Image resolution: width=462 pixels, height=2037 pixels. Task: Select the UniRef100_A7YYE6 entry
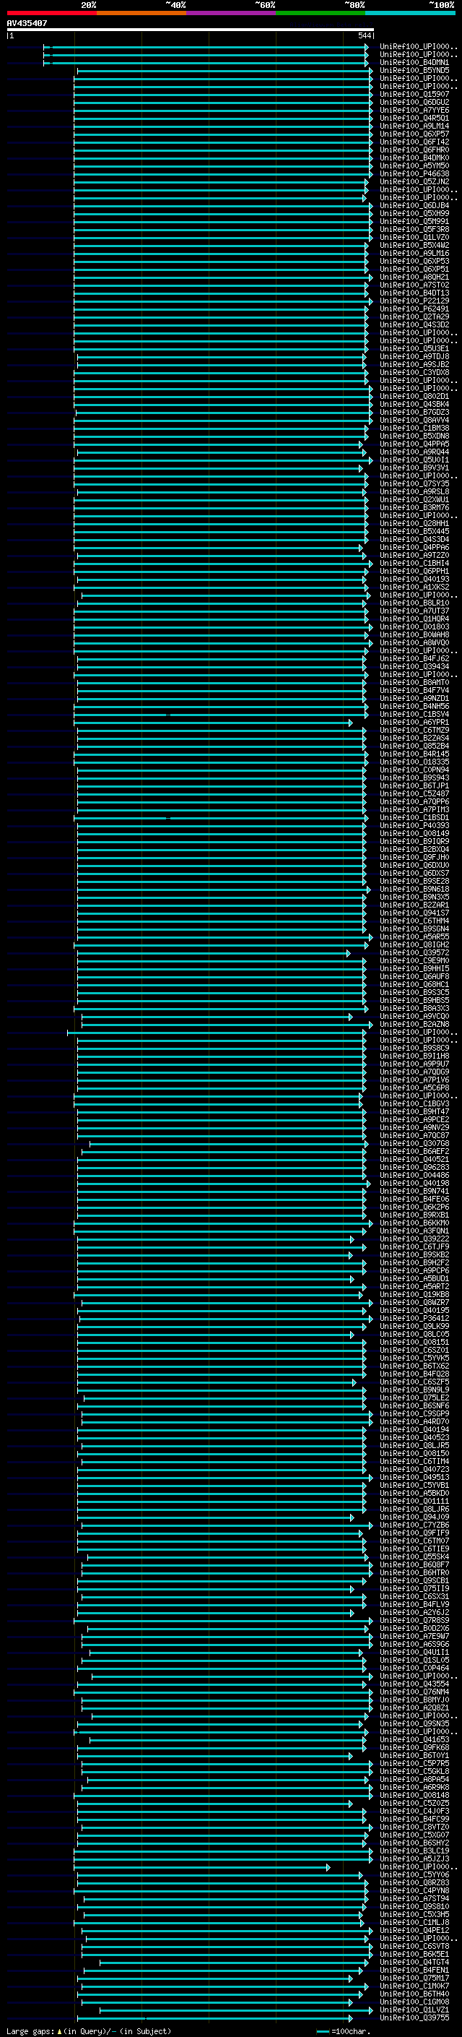[414, 110]
